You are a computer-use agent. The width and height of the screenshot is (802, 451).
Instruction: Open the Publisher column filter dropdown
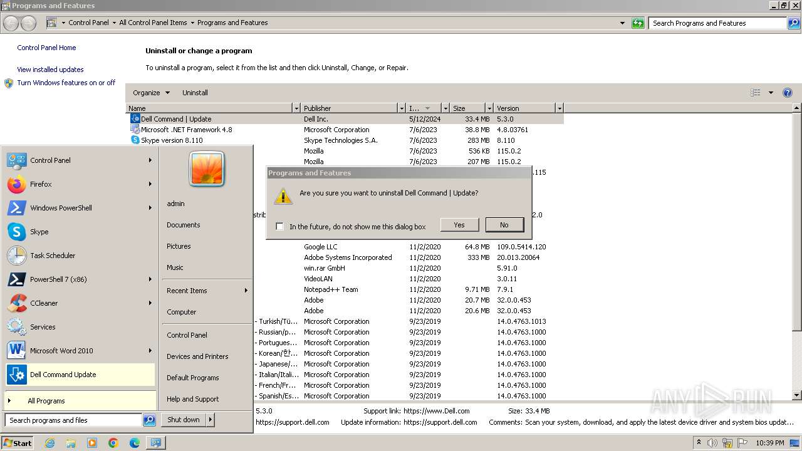pos(402,108)
